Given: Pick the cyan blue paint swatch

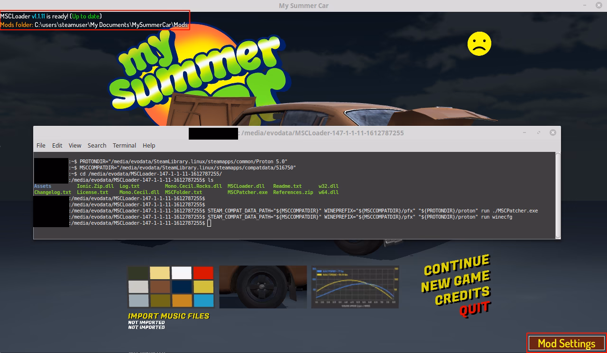Looking at the screenshot, I should coord(203,300).
